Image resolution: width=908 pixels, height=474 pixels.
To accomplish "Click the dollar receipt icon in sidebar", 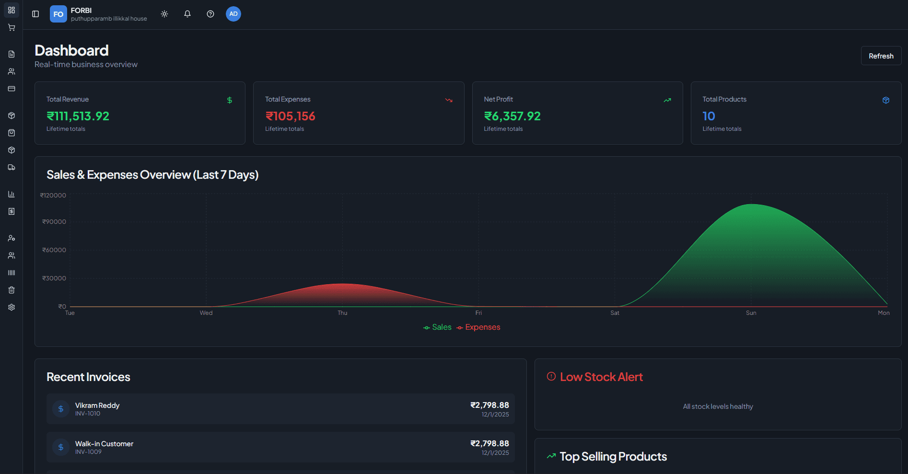I will point(12,211).
